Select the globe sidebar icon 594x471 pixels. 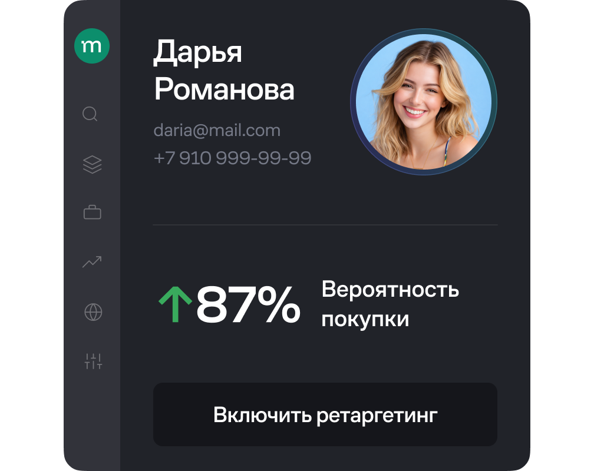(x=93, y=312)
